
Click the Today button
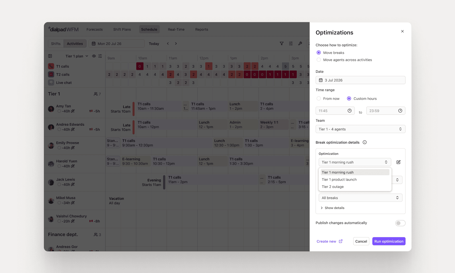point(154,44)
